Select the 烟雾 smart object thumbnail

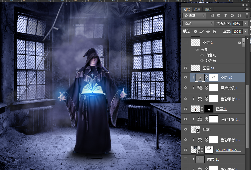click(196, 129)
